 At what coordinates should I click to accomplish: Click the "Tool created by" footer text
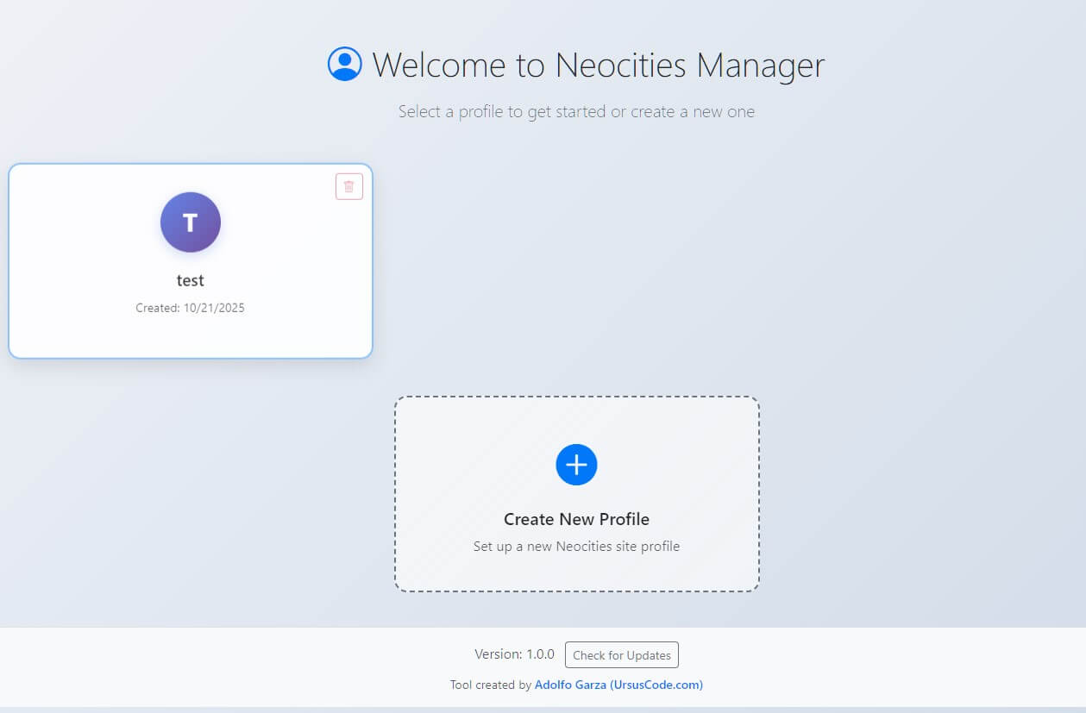point(490,685)
